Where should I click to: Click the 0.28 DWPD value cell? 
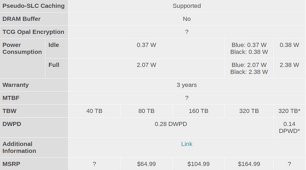[171, 128]
